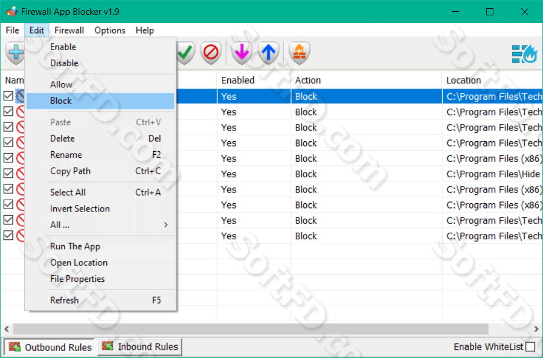
Task: Expand the All ... submenu arrow
Action: pyautogui.click(x=166, y=224)
